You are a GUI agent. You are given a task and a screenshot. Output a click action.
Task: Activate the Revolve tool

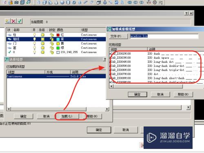coord(116,2)
